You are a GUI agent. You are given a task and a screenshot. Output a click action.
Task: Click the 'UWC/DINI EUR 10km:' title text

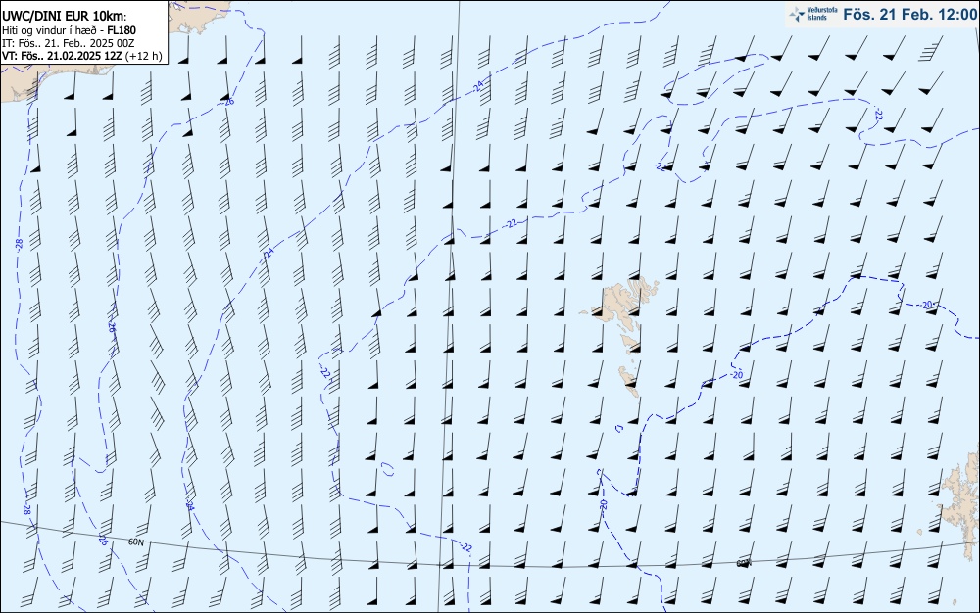[65, 17]
